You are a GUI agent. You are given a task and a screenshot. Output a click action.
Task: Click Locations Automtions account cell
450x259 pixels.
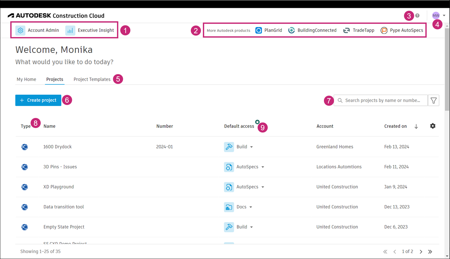click(339, 167)
